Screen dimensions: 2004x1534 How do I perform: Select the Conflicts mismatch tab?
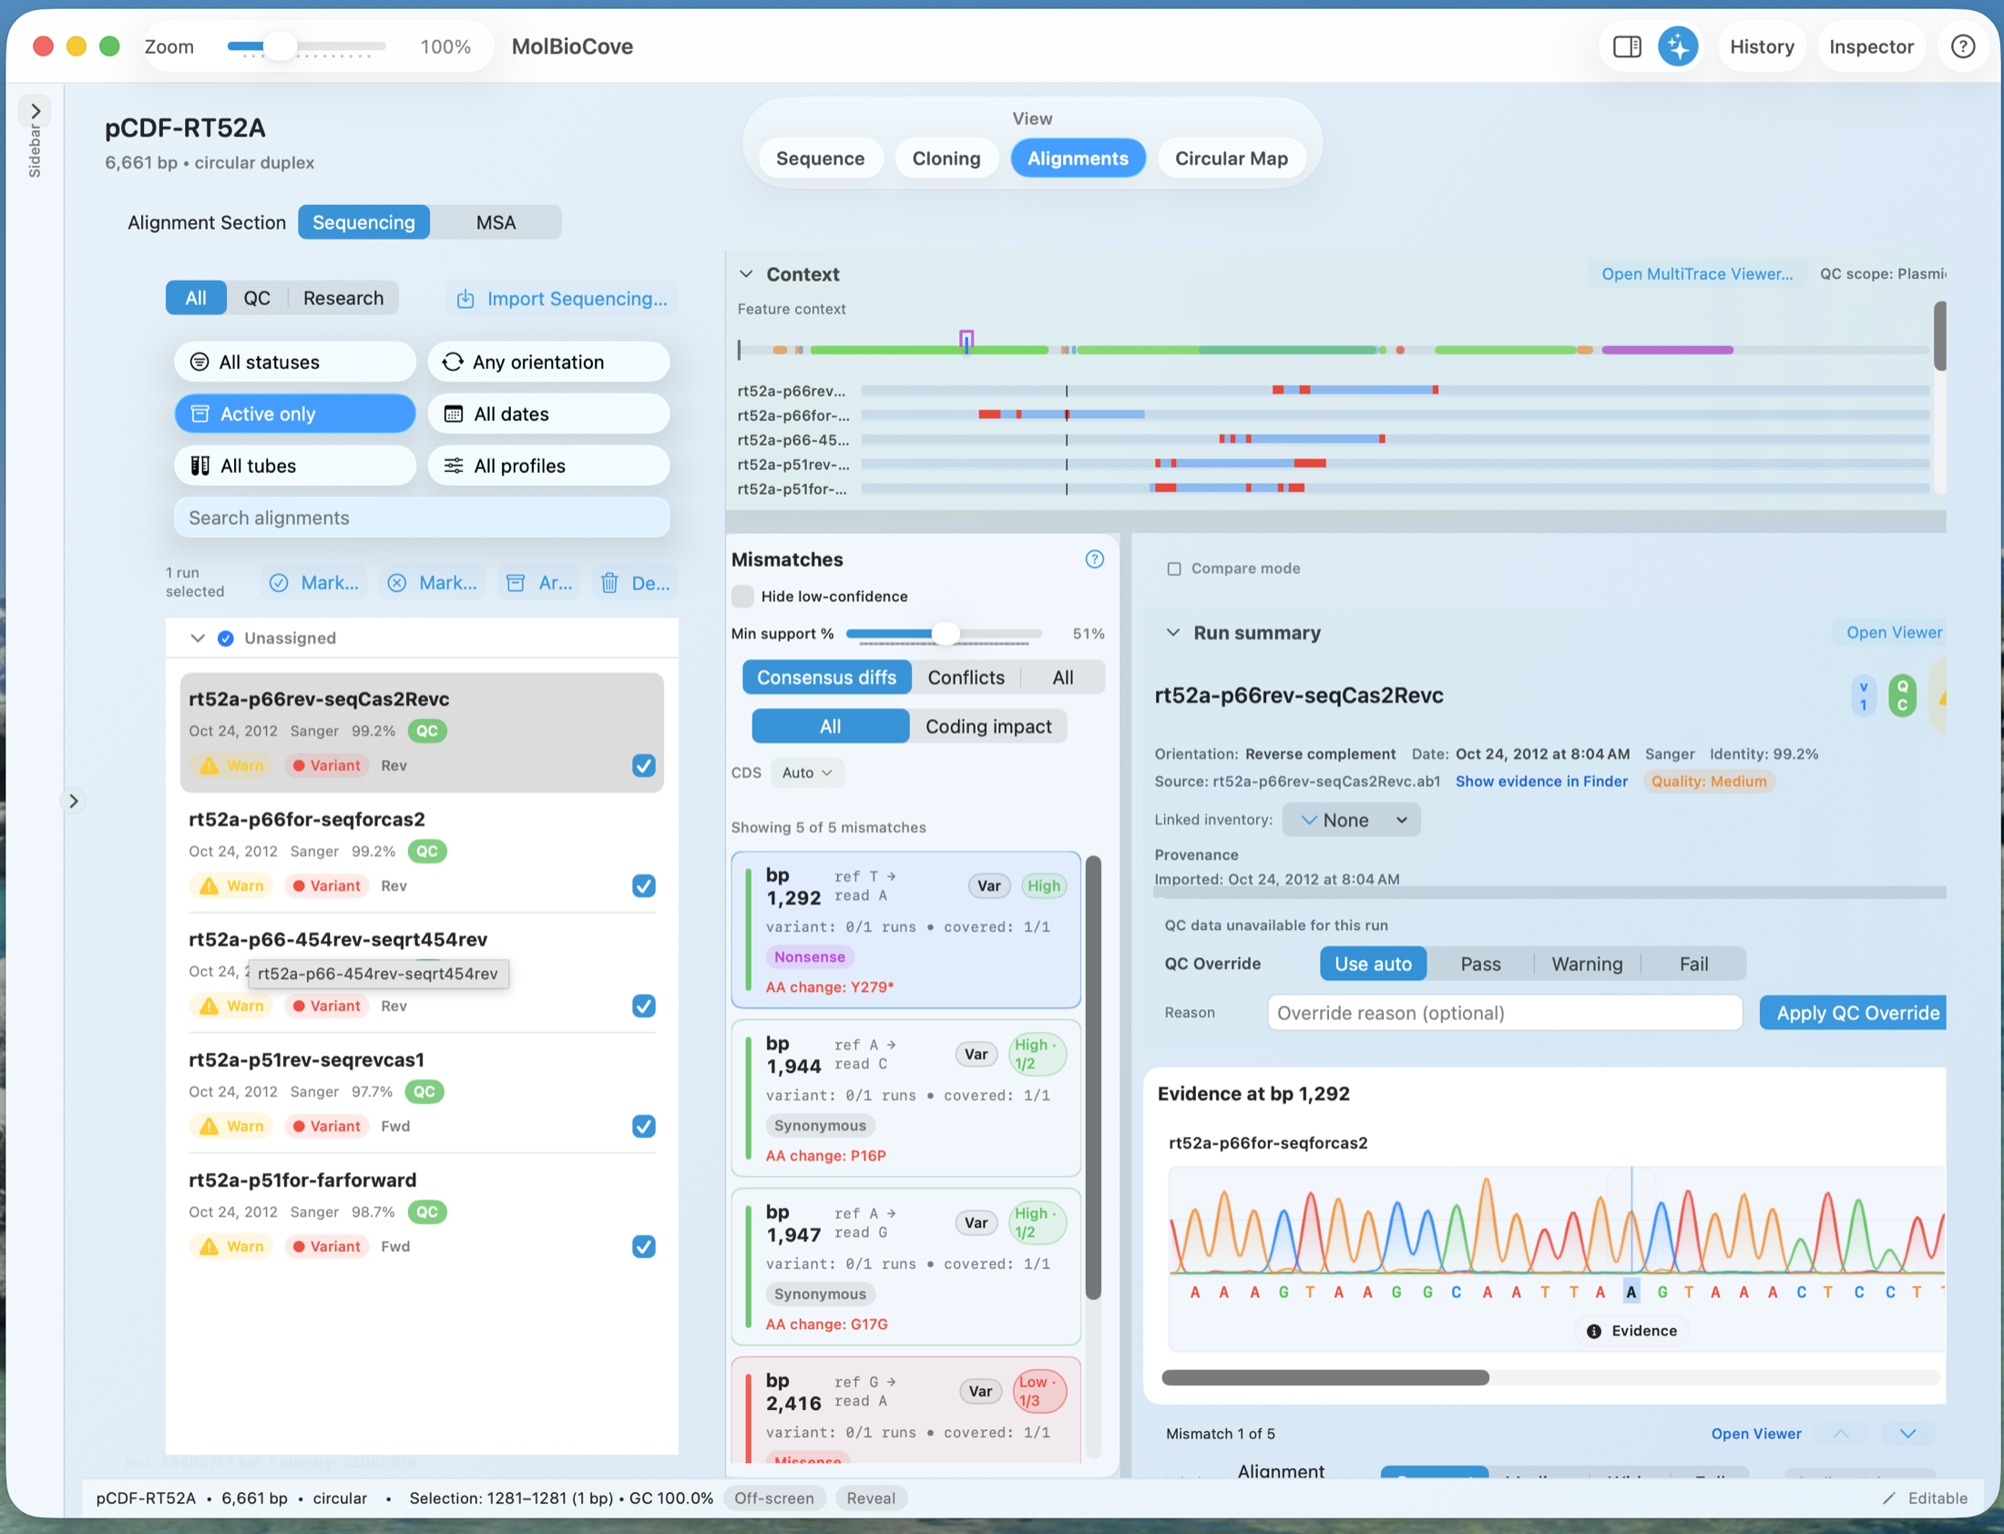tap(965, 677)
